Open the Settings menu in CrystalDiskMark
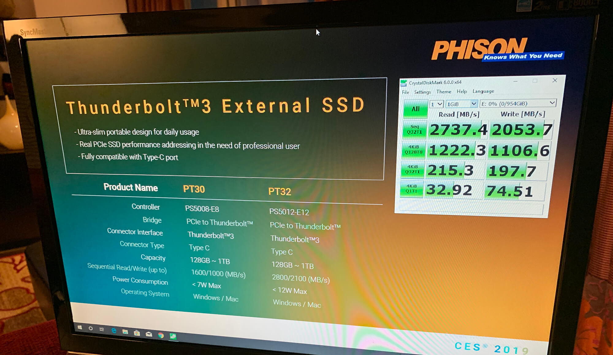 (422, 92)
